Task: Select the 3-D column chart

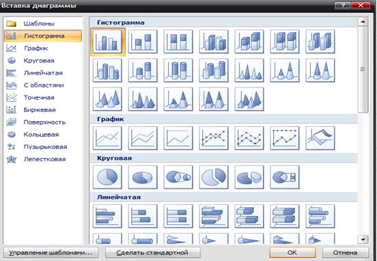Action: coord(320,42)
